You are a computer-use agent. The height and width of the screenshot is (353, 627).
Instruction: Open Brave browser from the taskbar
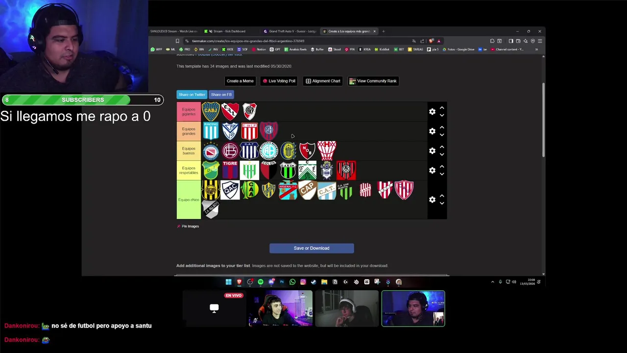click(239, 282)
